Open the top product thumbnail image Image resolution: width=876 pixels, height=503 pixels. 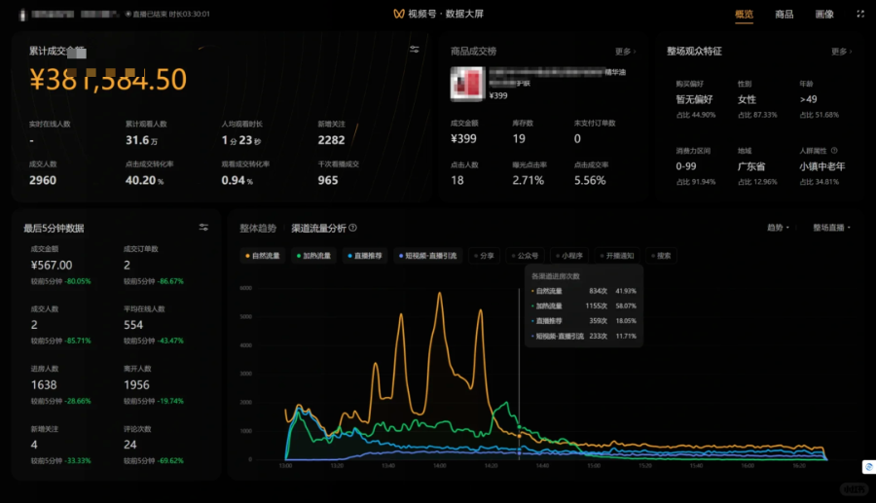[467, 84]
